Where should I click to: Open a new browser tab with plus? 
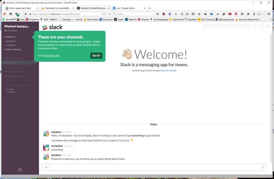[150, 8]
